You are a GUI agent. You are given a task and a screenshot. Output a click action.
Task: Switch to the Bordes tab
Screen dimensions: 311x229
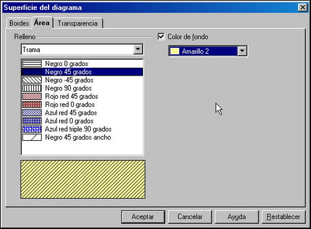coord(19,23)
